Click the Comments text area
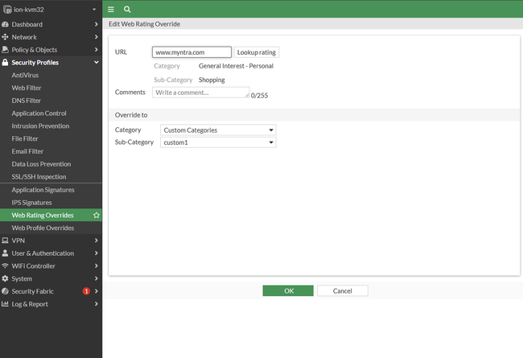This screenshot has width=523, height=358. [201, 93]
